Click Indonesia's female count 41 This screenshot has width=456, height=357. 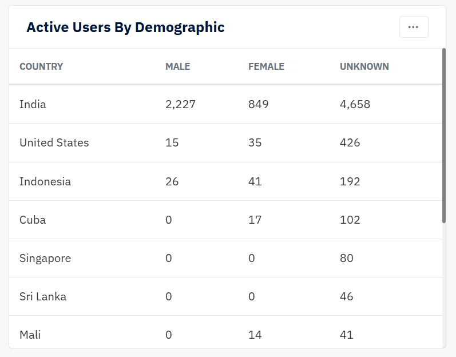pyautogui.click(x=255, y=181)
